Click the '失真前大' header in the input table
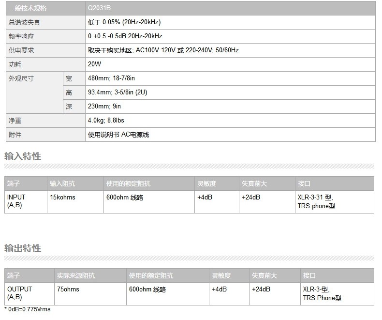Screen dimensions: 382x320 coord(267,183)
